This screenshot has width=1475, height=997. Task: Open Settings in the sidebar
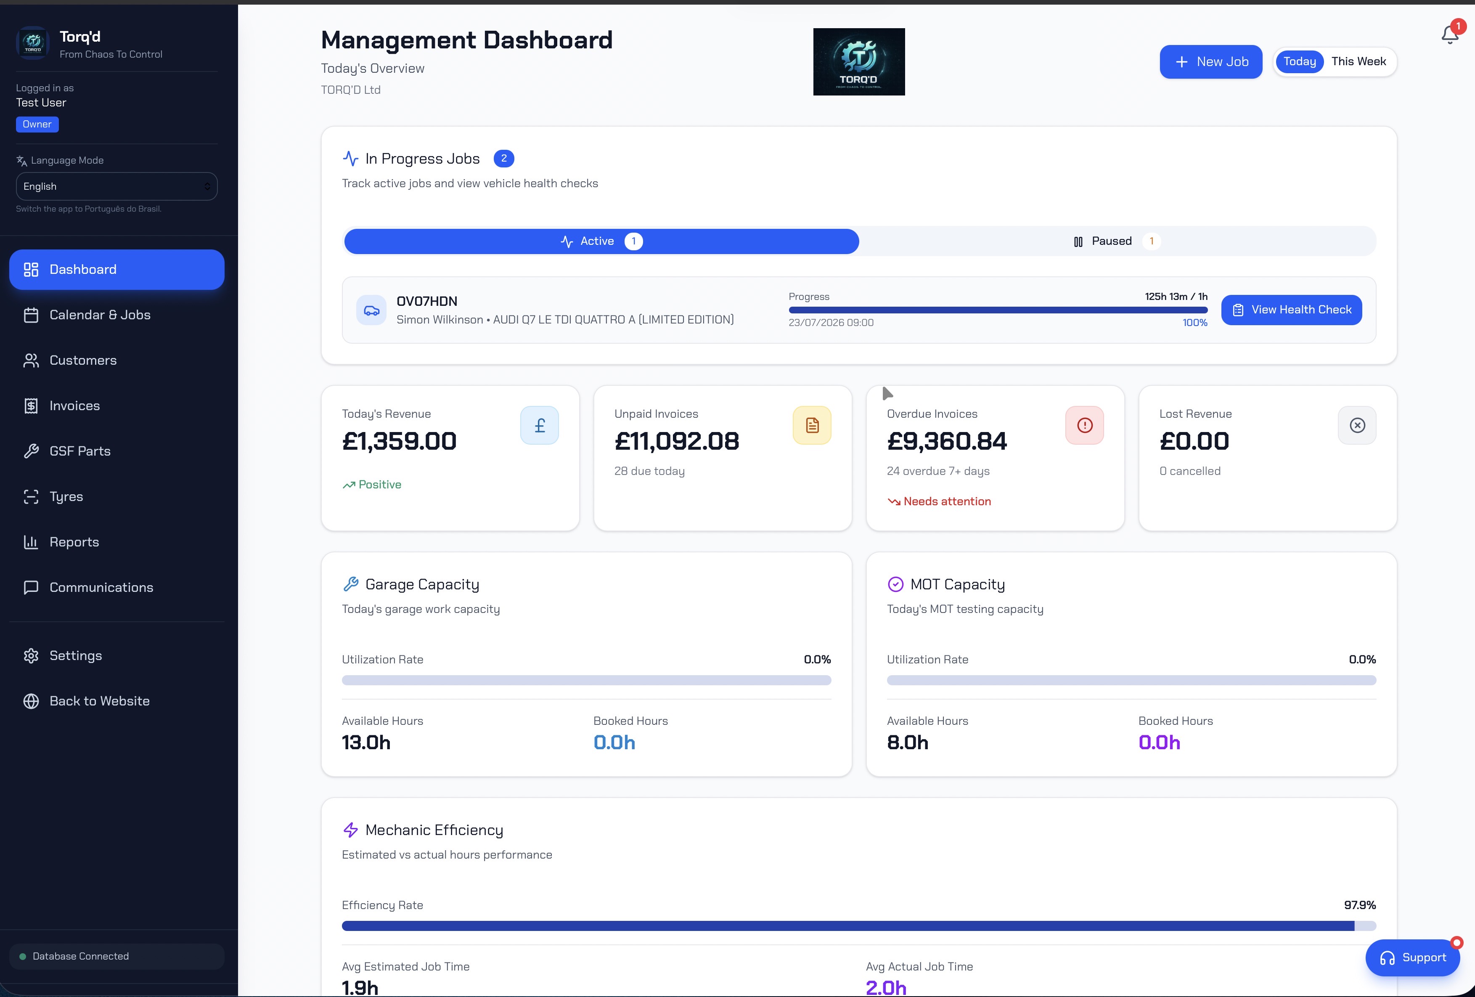(117, 655)
